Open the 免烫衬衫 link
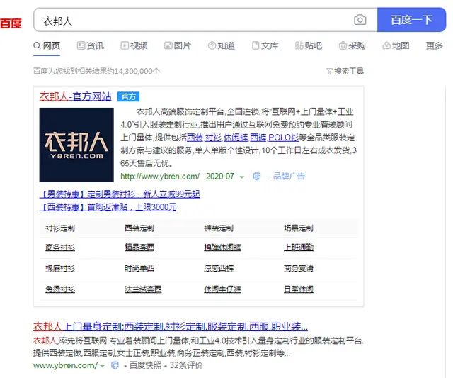 pyautogui.click(x=60, y=289)
